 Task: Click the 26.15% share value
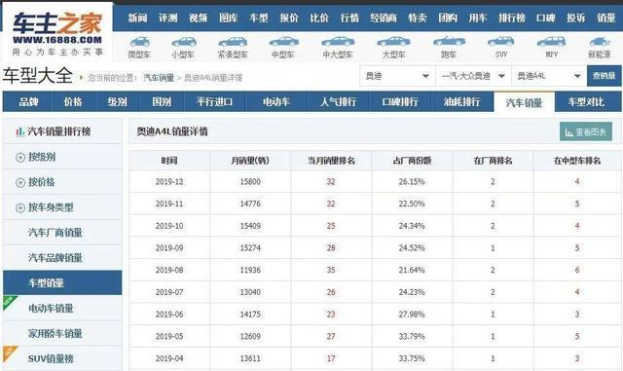412,182
